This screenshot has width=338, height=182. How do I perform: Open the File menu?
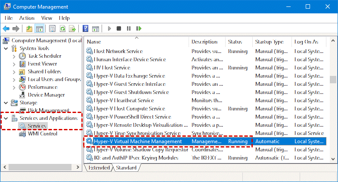point(9,18)
